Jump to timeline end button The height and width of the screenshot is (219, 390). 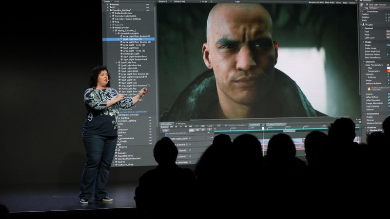click(x=190, y=127)
